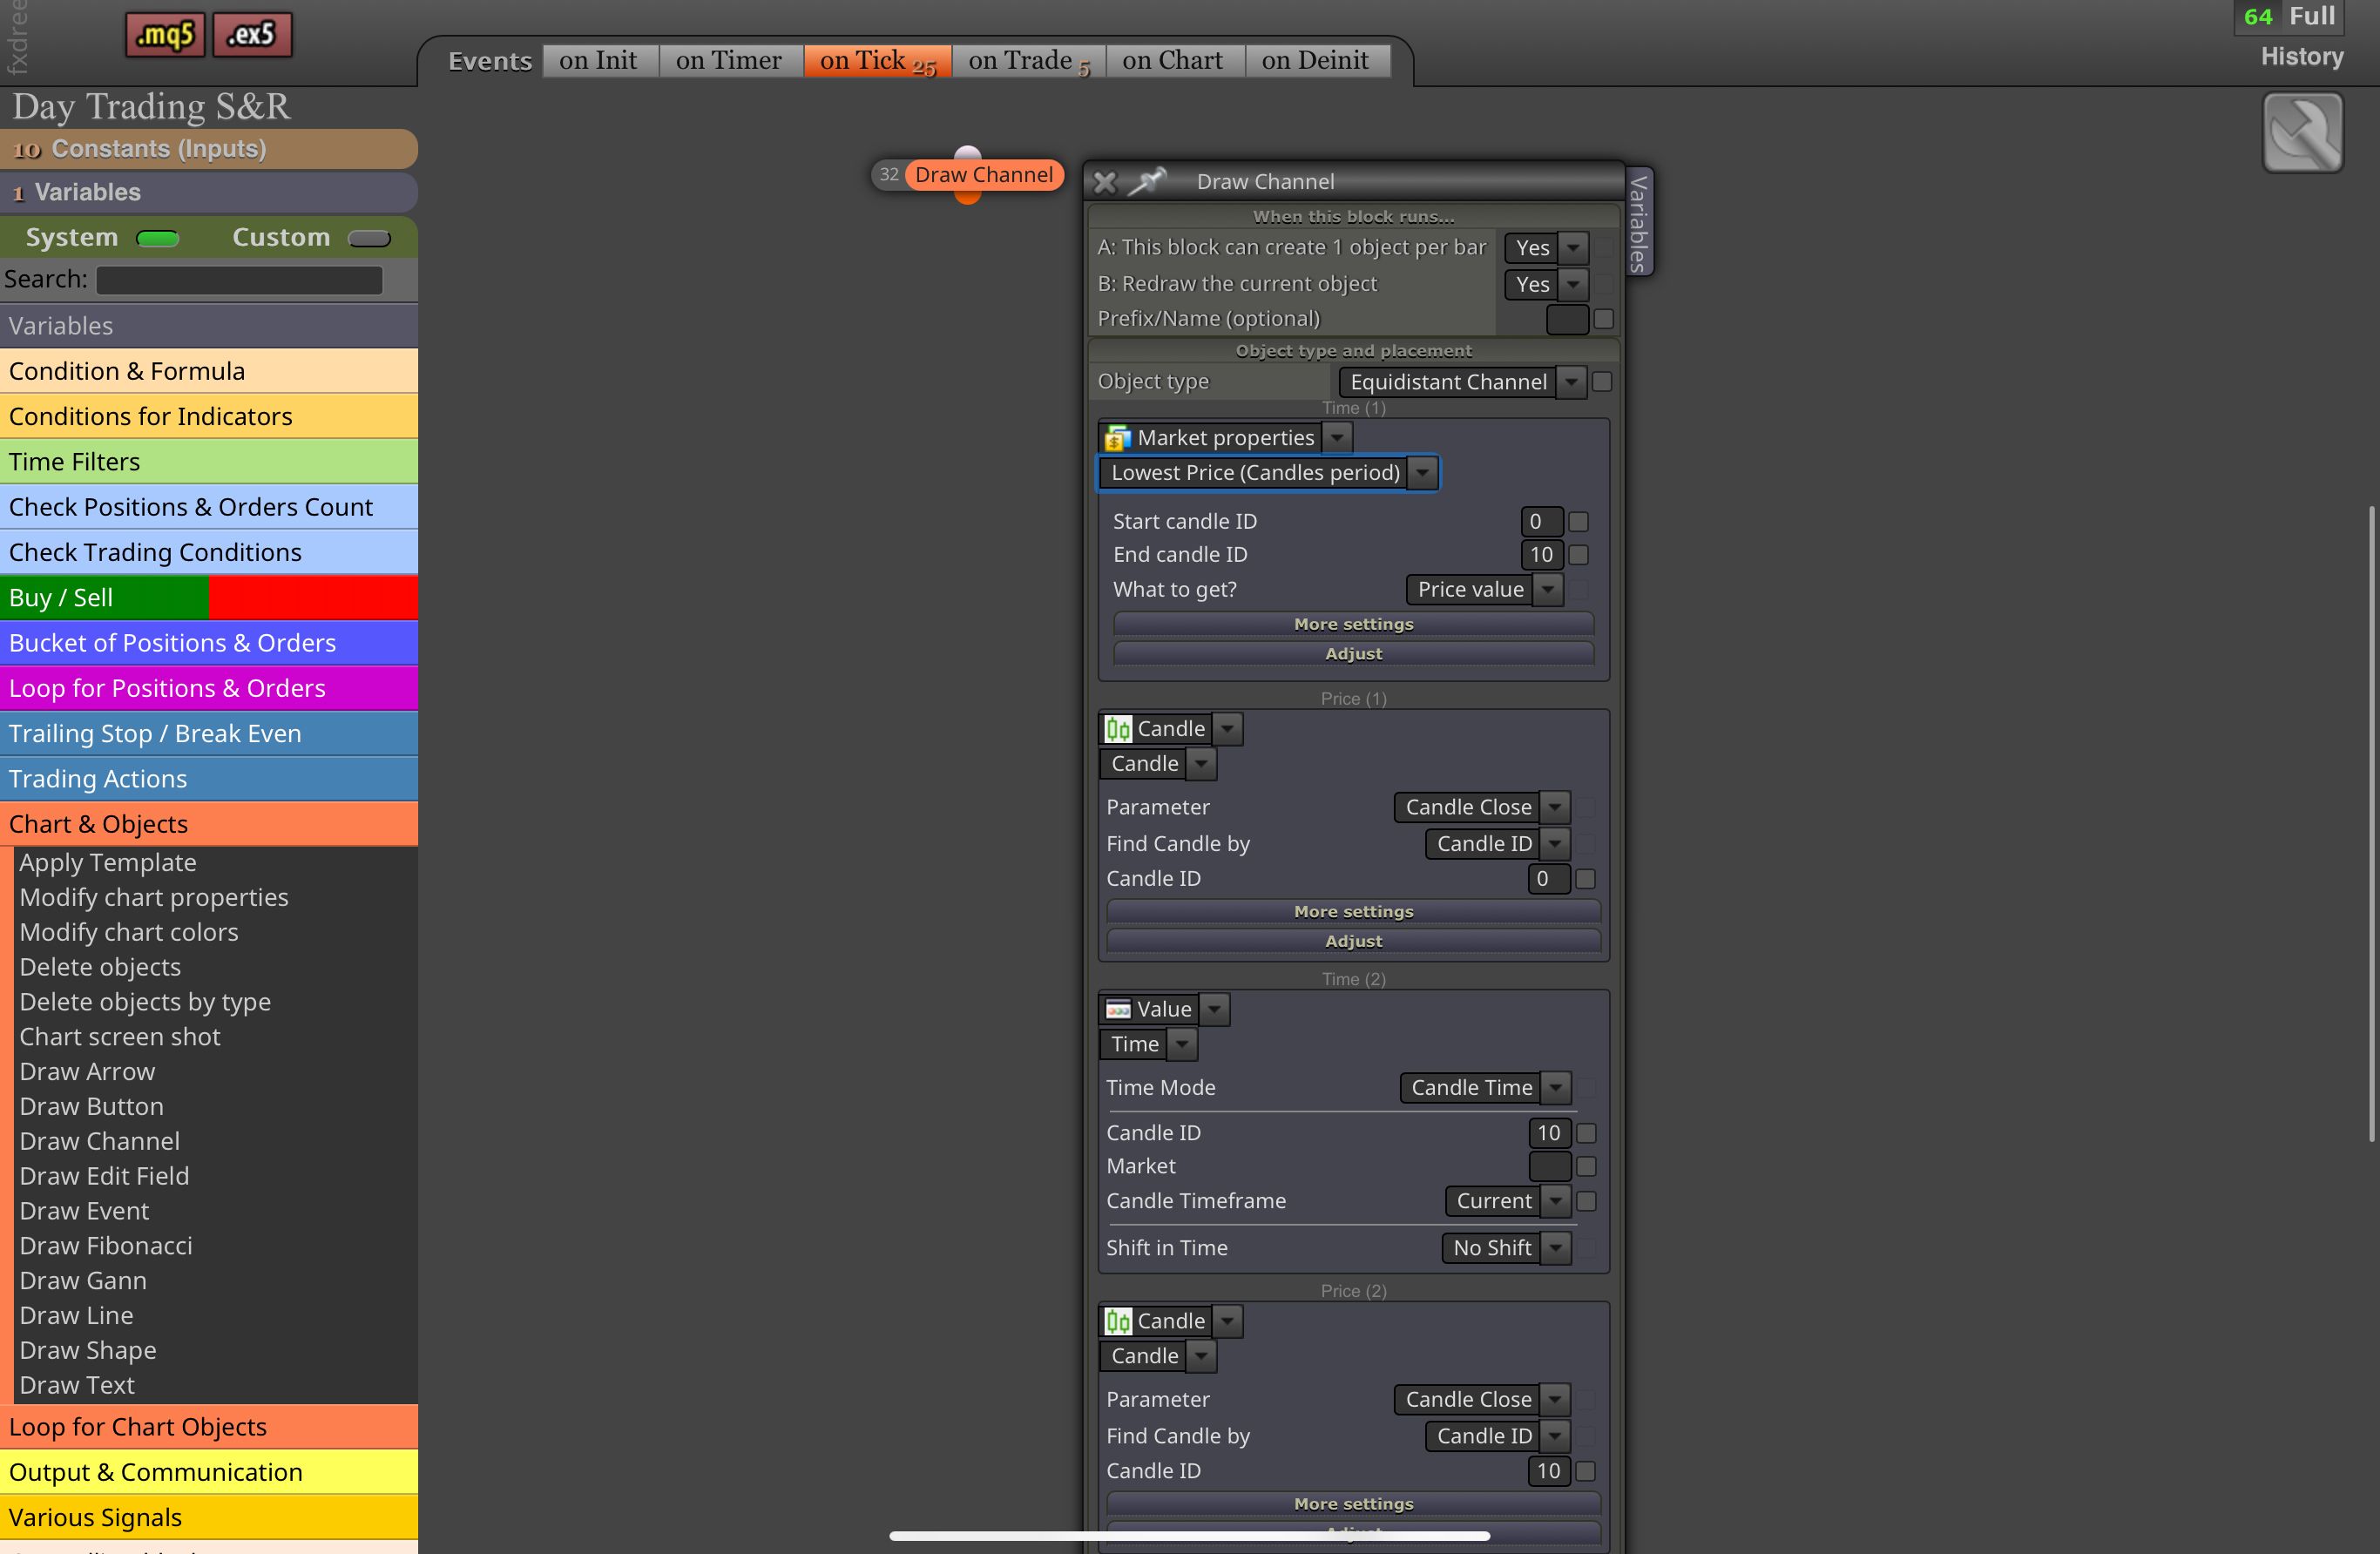Open the Time (2) Time type dropdown
Image resolution: width=2380 pixels, height=1554 pixels.
1148,1044
